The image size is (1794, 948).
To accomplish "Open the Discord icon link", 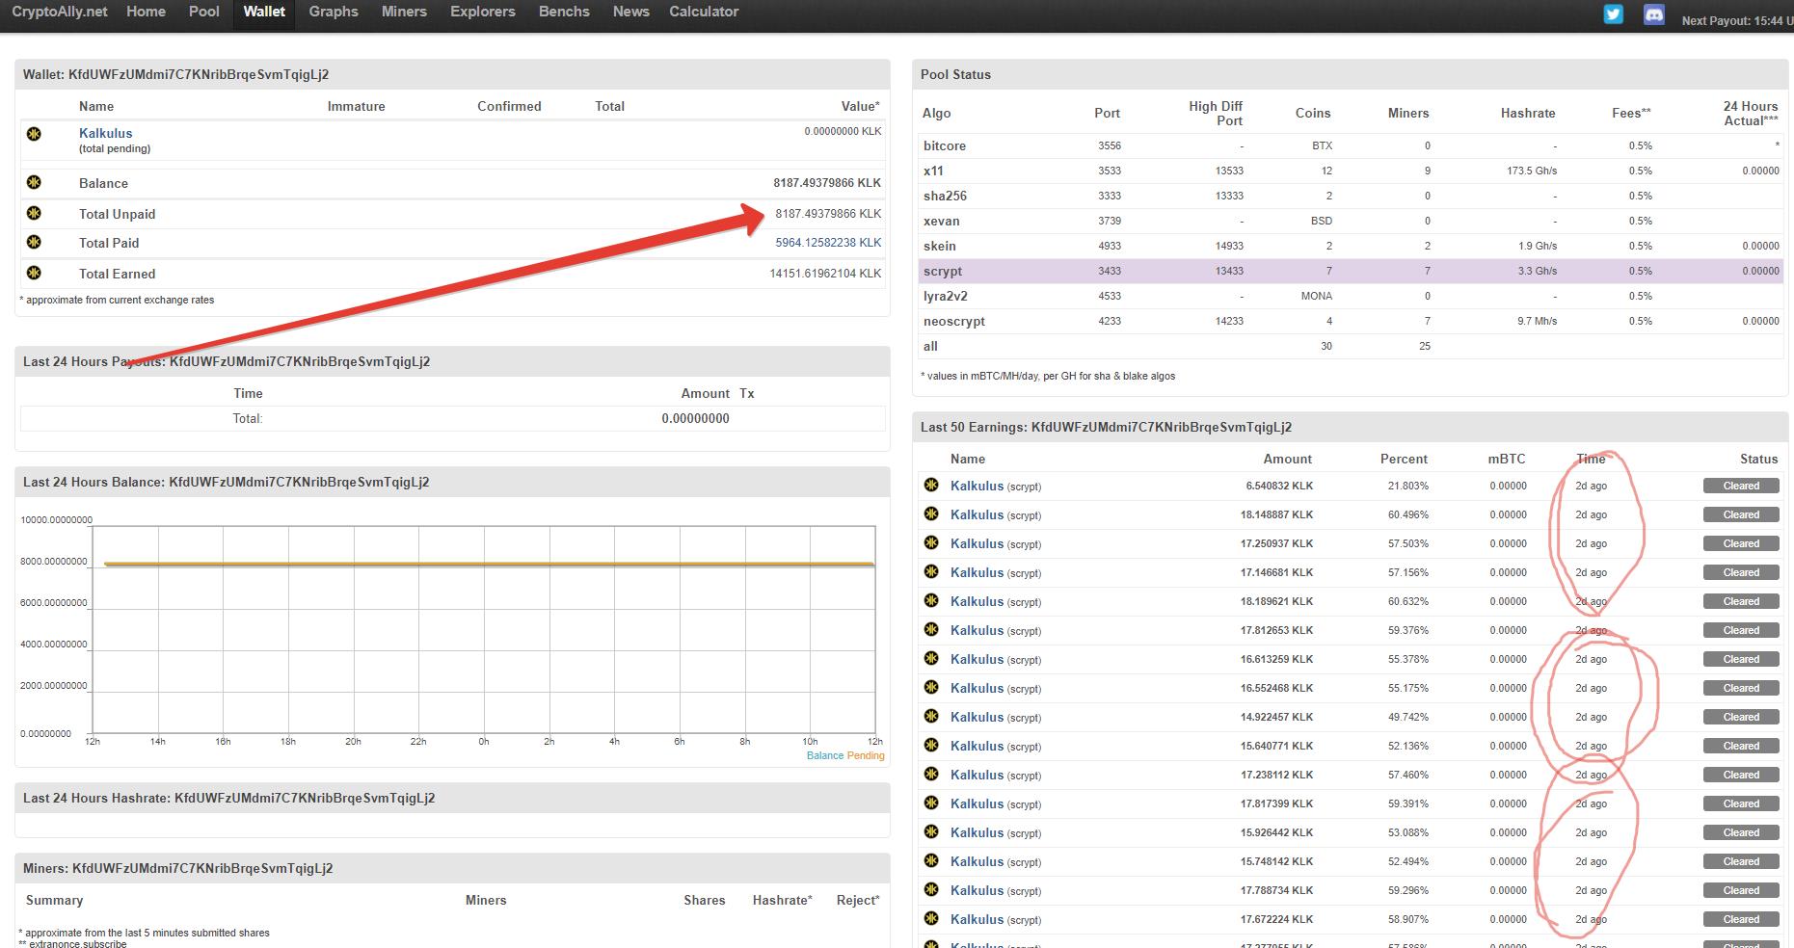I will (x=1653, y=14).
